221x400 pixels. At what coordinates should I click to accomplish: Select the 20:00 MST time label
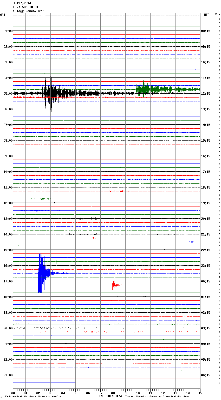coord(8,328)
